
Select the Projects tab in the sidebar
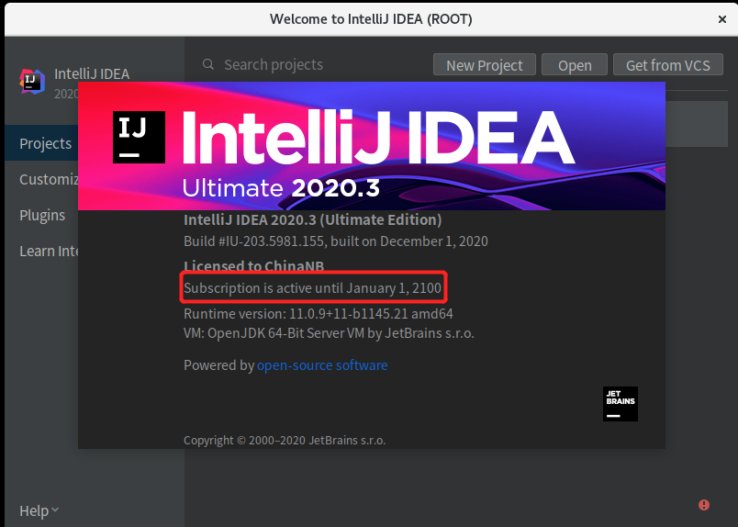pos(41,143)
